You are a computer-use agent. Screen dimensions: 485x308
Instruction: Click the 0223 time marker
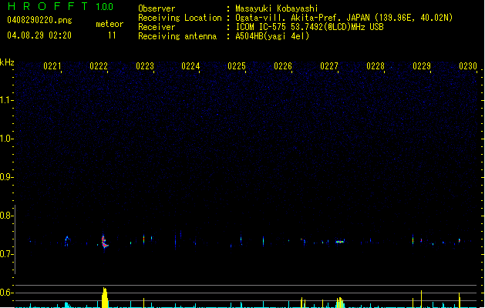tap(145, 66)
